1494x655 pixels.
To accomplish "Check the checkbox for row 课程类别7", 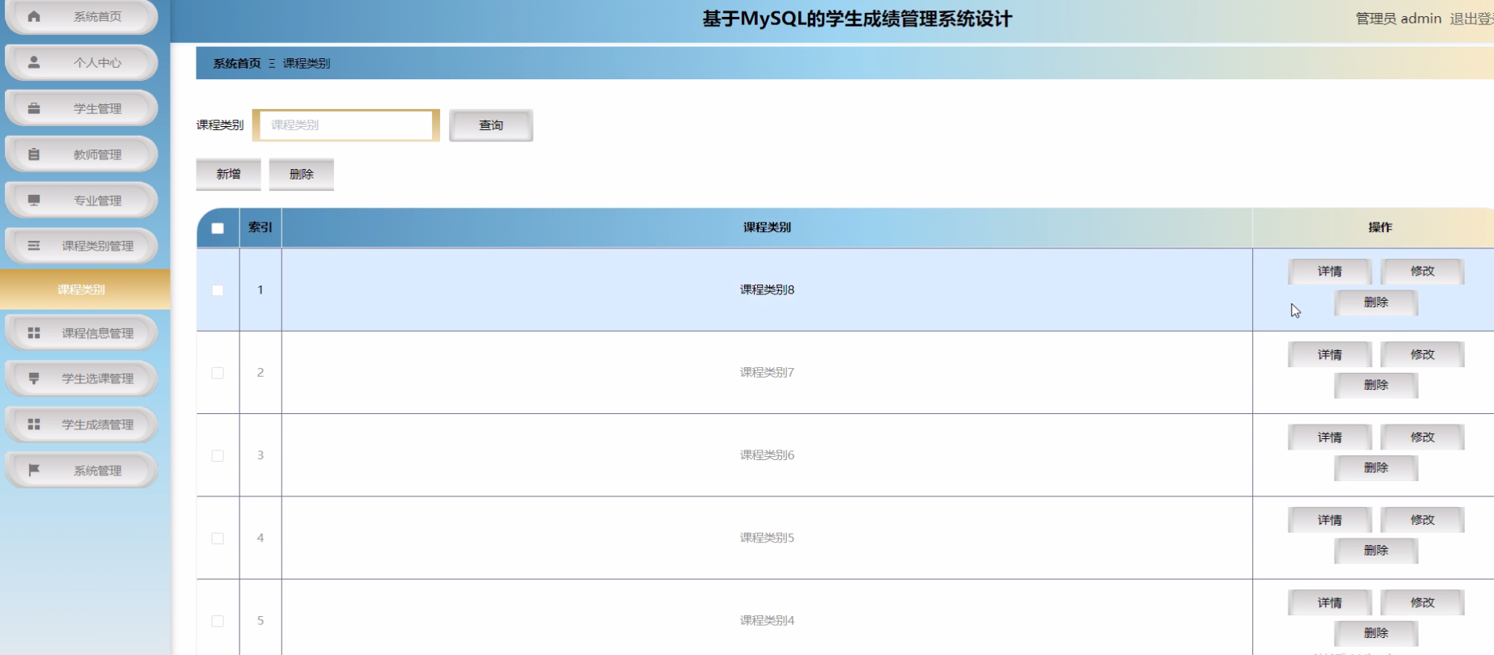I will point(218,373).
